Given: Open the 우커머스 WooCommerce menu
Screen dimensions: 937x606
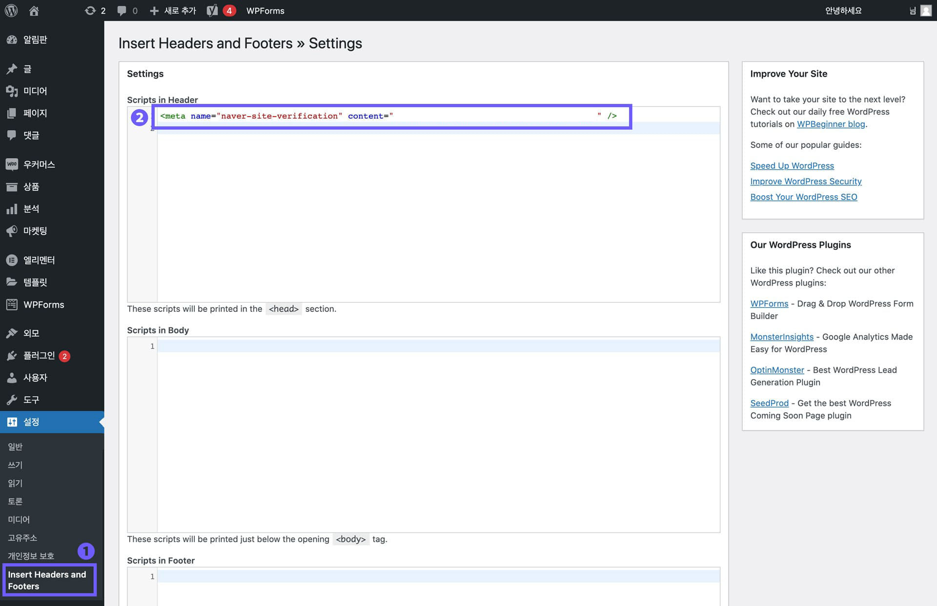Looking at the screenshot, I should click(39, 164).
